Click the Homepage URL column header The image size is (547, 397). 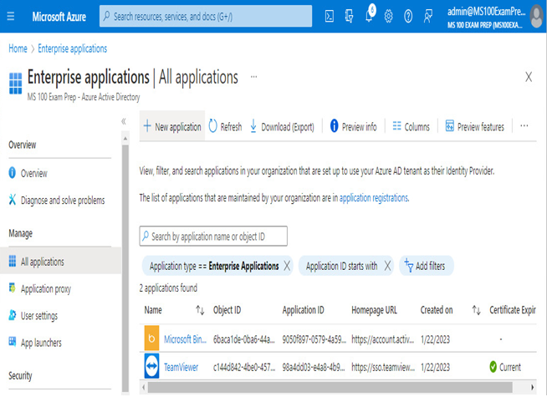pos(374,310)
